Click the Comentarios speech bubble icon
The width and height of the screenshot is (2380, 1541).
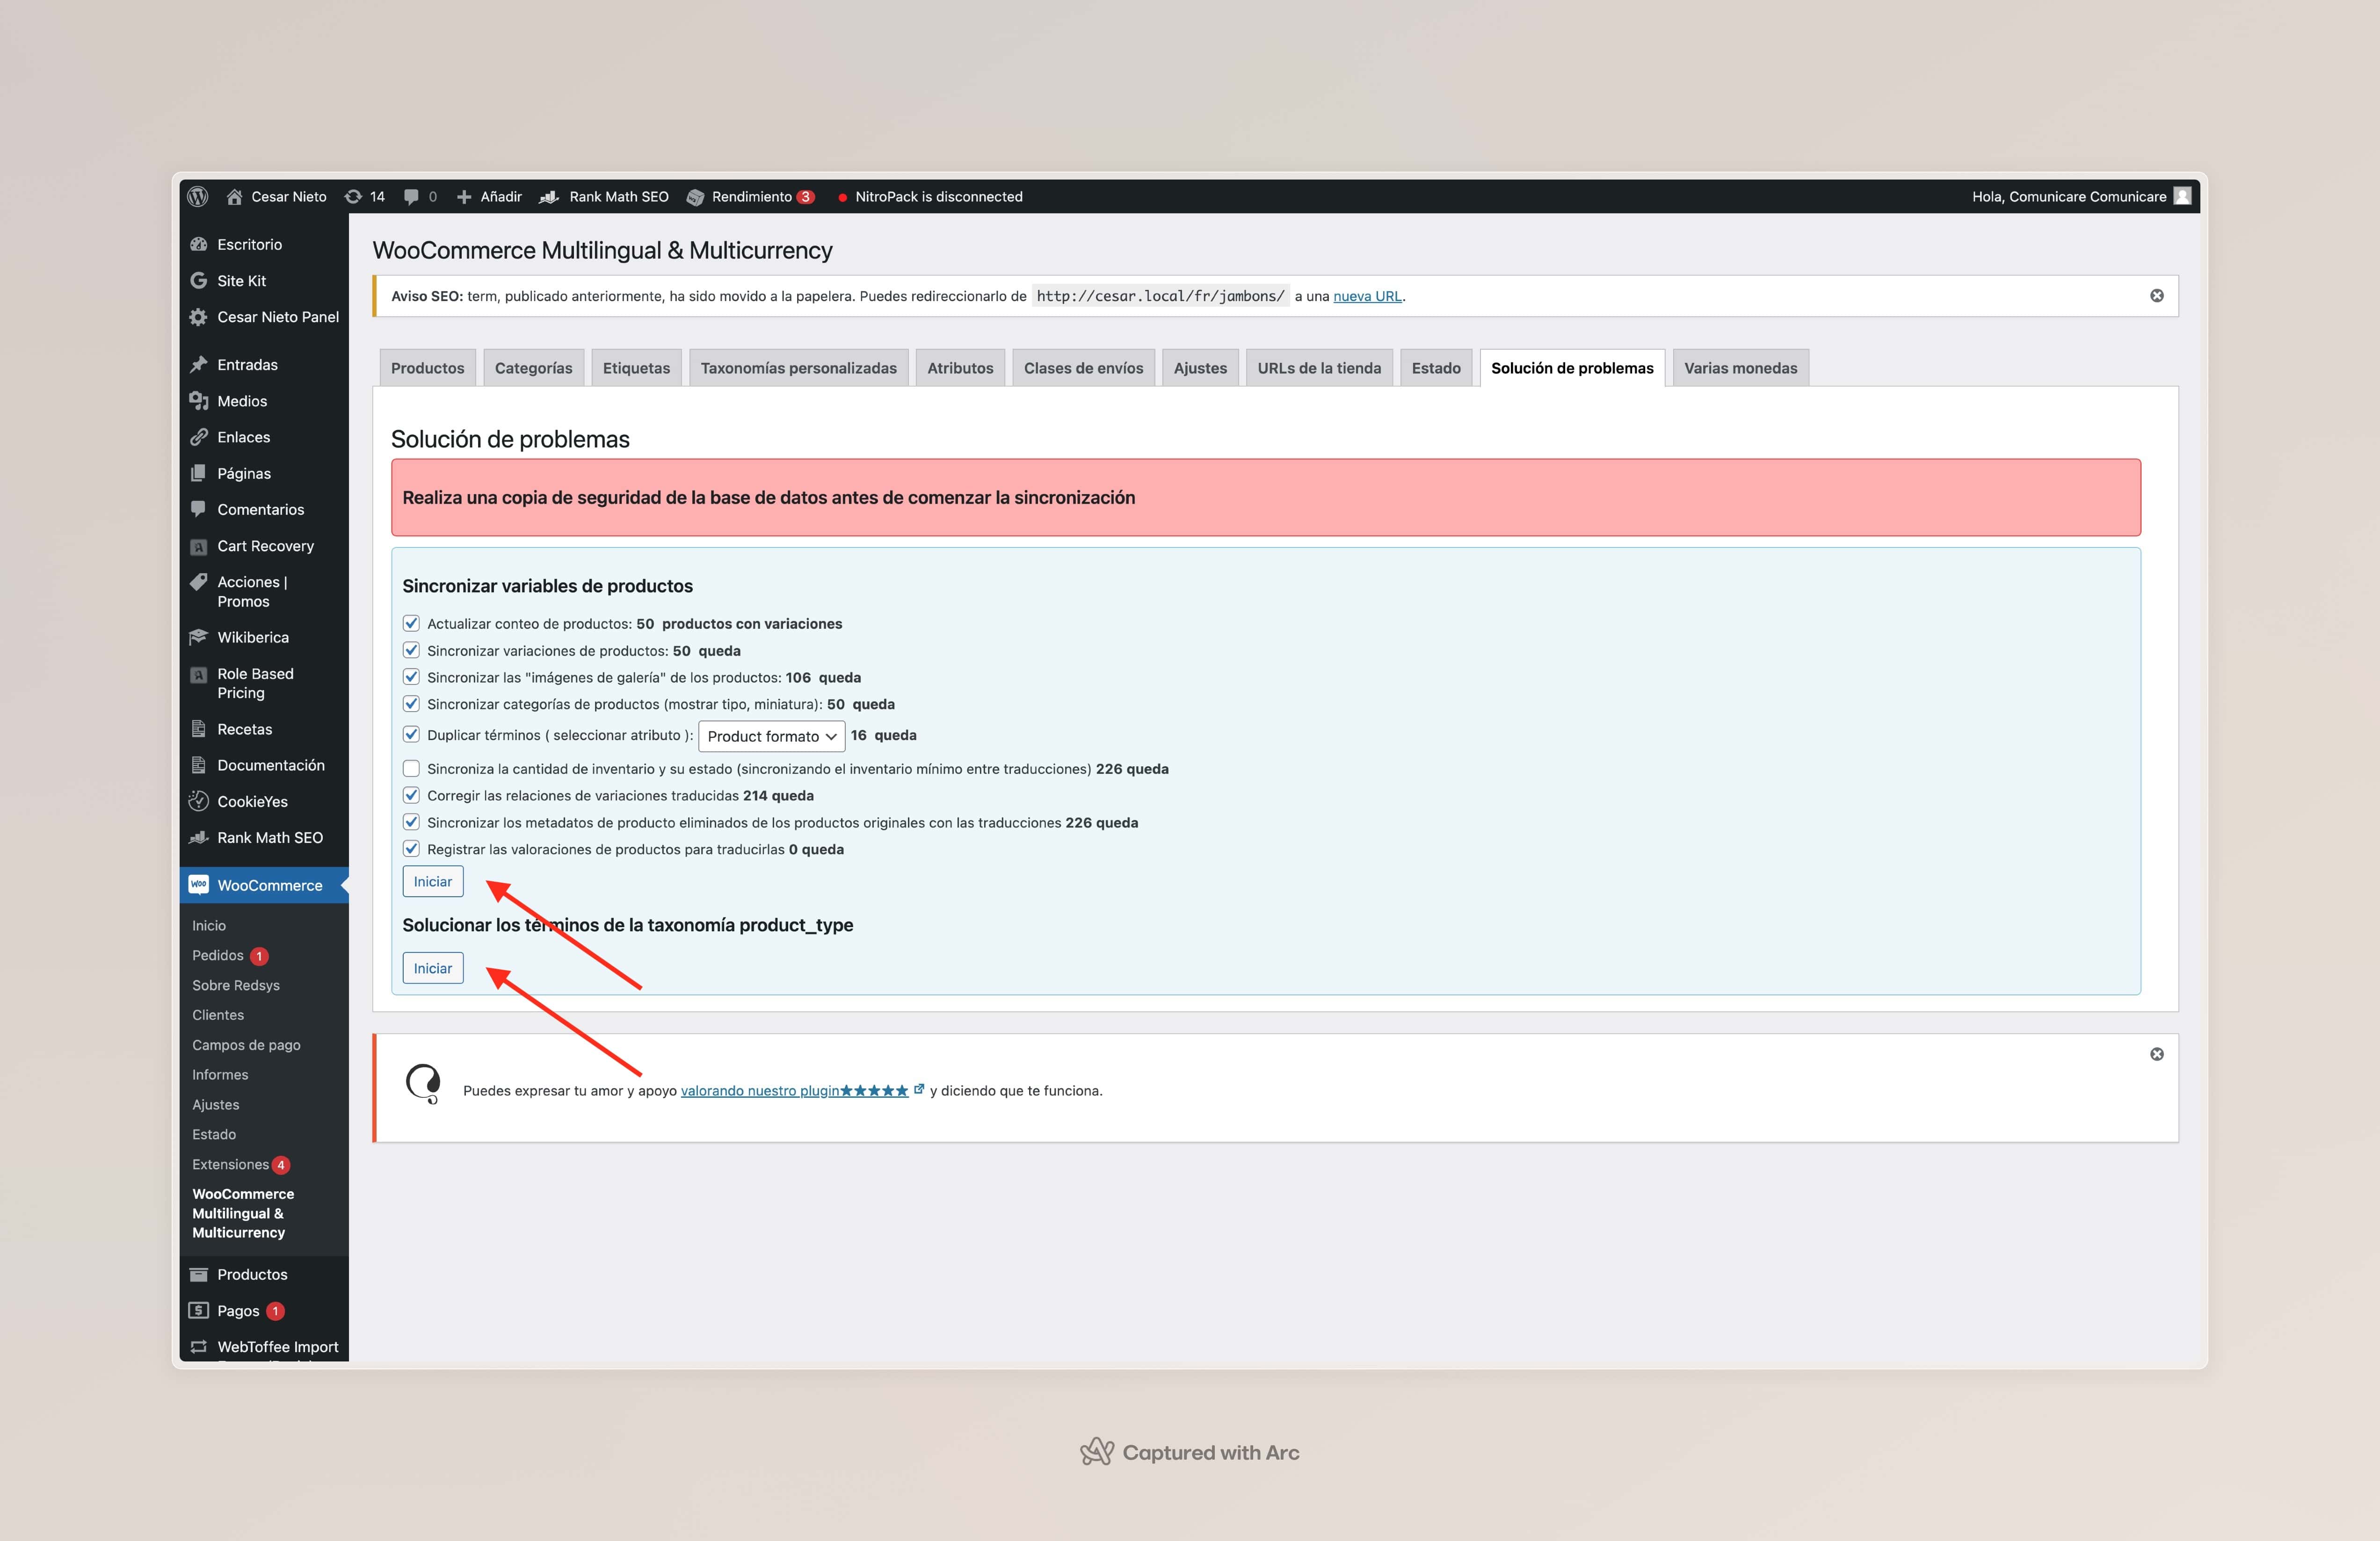[199, 509]
